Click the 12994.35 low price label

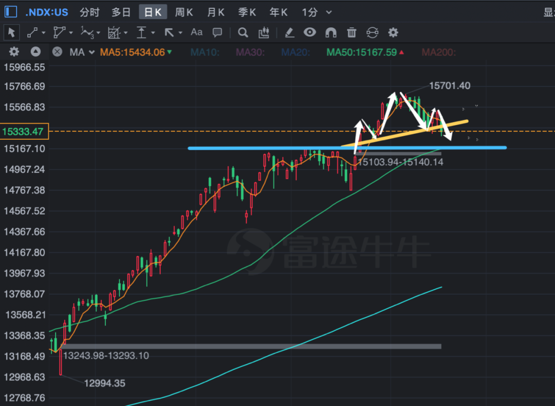[x=105, y=383]
